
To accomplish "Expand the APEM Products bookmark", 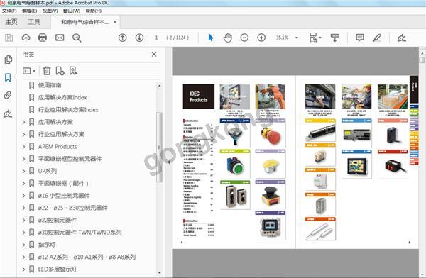I will (x=23, y=147).
